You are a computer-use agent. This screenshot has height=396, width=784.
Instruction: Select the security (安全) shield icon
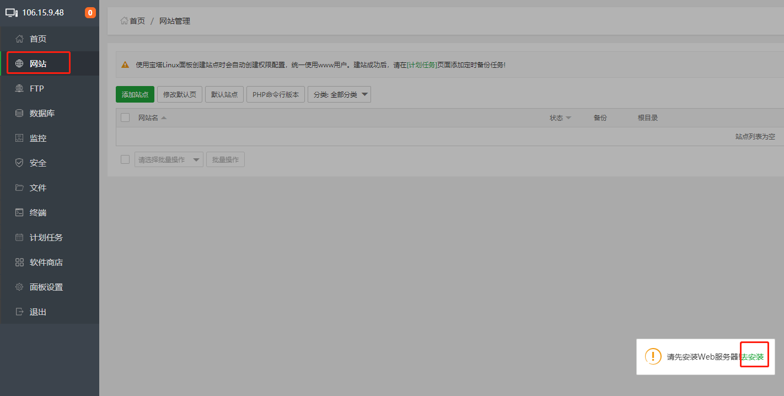pos(20,163)
